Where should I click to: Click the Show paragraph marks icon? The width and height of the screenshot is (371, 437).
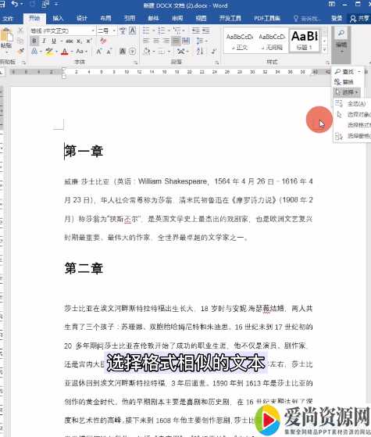pyautogui.click(x=214, y=52)
